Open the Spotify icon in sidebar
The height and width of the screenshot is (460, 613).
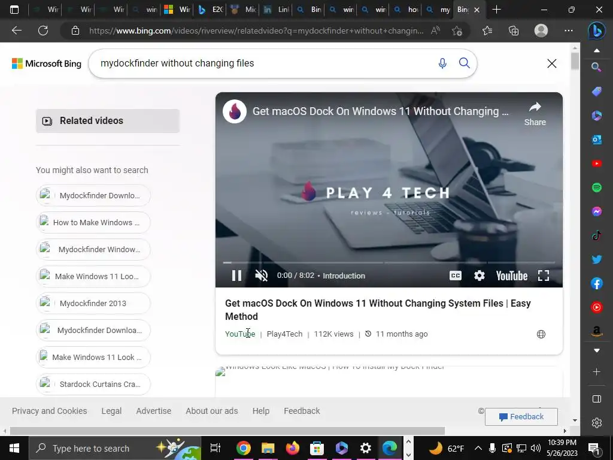coord(597,187)
